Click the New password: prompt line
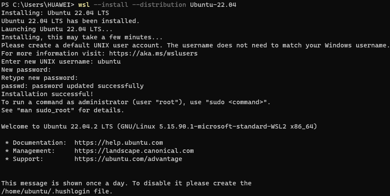Viewport: 390px width, 196px height. click(x=26, y=70)
